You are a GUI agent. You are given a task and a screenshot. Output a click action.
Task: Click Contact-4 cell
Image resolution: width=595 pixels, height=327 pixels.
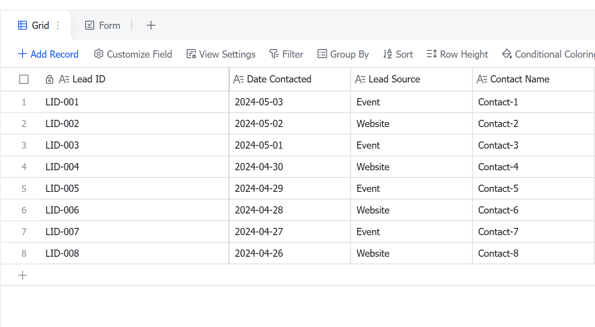pyautogui.click(x=533, y=167)
